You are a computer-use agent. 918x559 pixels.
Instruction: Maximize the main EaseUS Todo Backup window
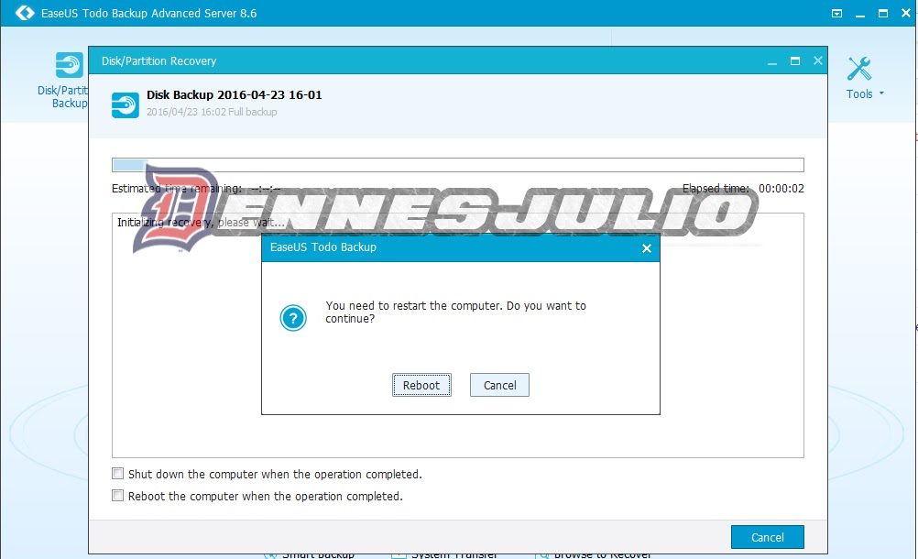click(883, 13)
